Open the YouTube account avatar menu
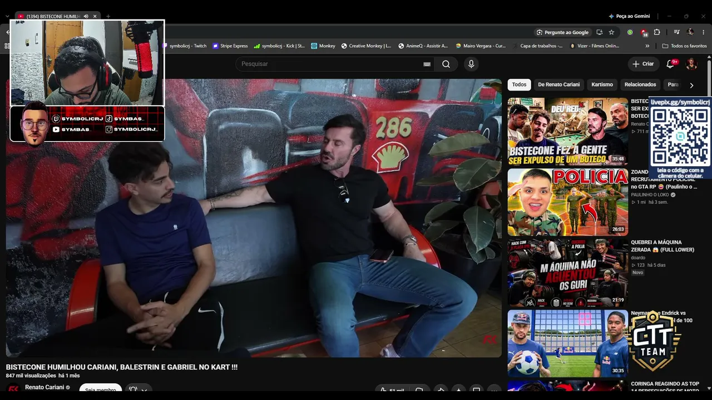This screenshot has height=400, width=712. (691, 64)
